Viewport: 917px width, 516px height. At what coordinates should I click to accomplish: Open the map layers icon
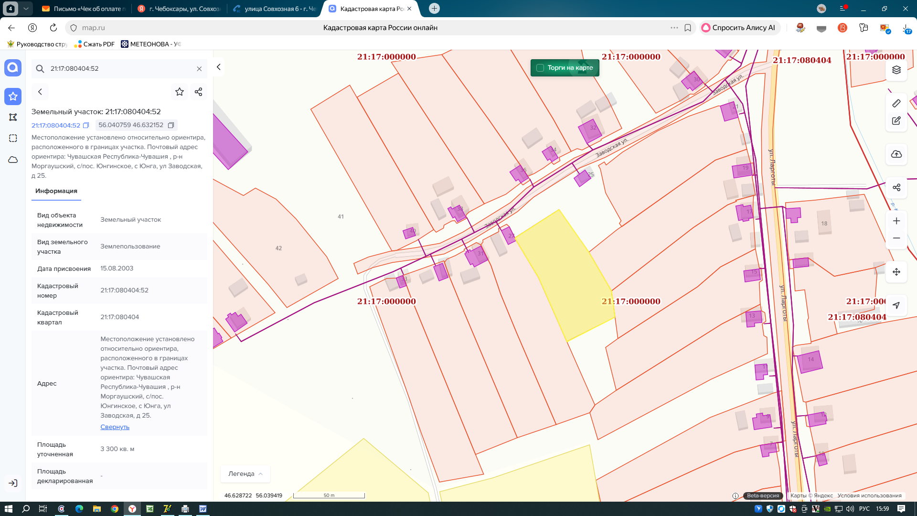[x=896, y=70]
